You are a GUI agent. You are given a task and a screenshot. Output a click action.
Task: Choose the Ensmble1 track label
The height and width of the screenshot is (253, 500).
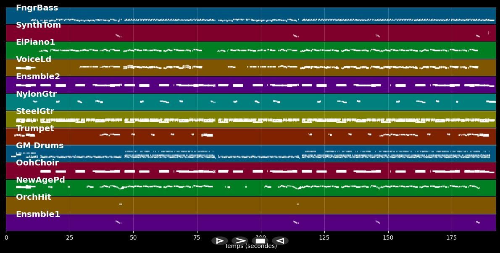(38, 214)
